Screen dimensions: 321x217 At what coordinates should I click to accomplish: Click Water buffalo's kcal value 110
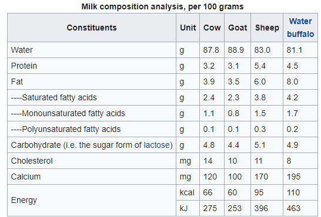click(293, 192)
